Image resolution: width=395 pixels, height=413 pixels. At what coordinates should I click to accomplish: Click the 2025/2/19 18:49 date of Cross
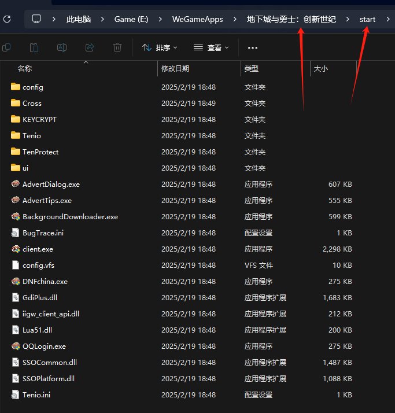[189, 103]
